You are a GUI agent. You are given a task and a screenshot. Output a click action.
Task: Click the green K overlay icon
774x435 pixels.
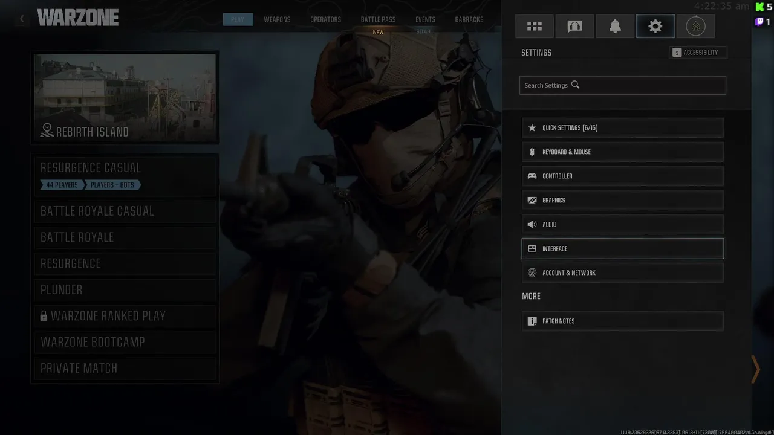pyautogui.click(x=759, y=7)
